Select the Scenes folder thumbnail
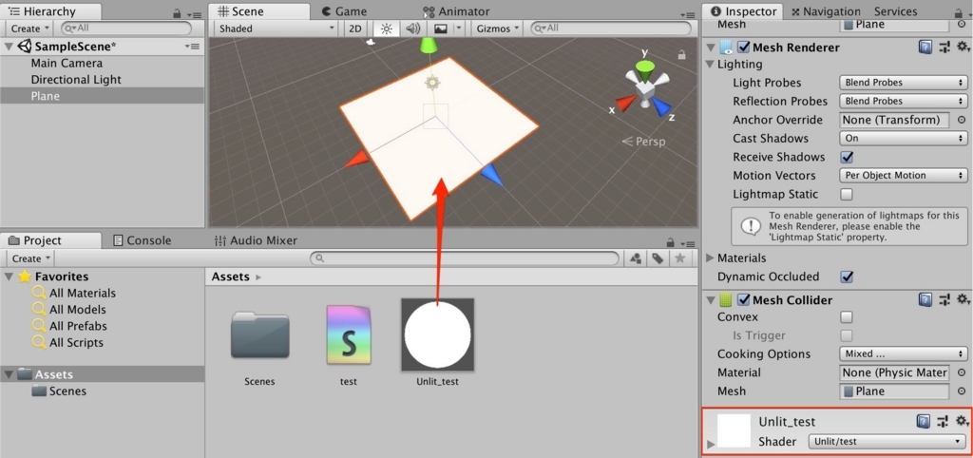 [x=259, y=335]
